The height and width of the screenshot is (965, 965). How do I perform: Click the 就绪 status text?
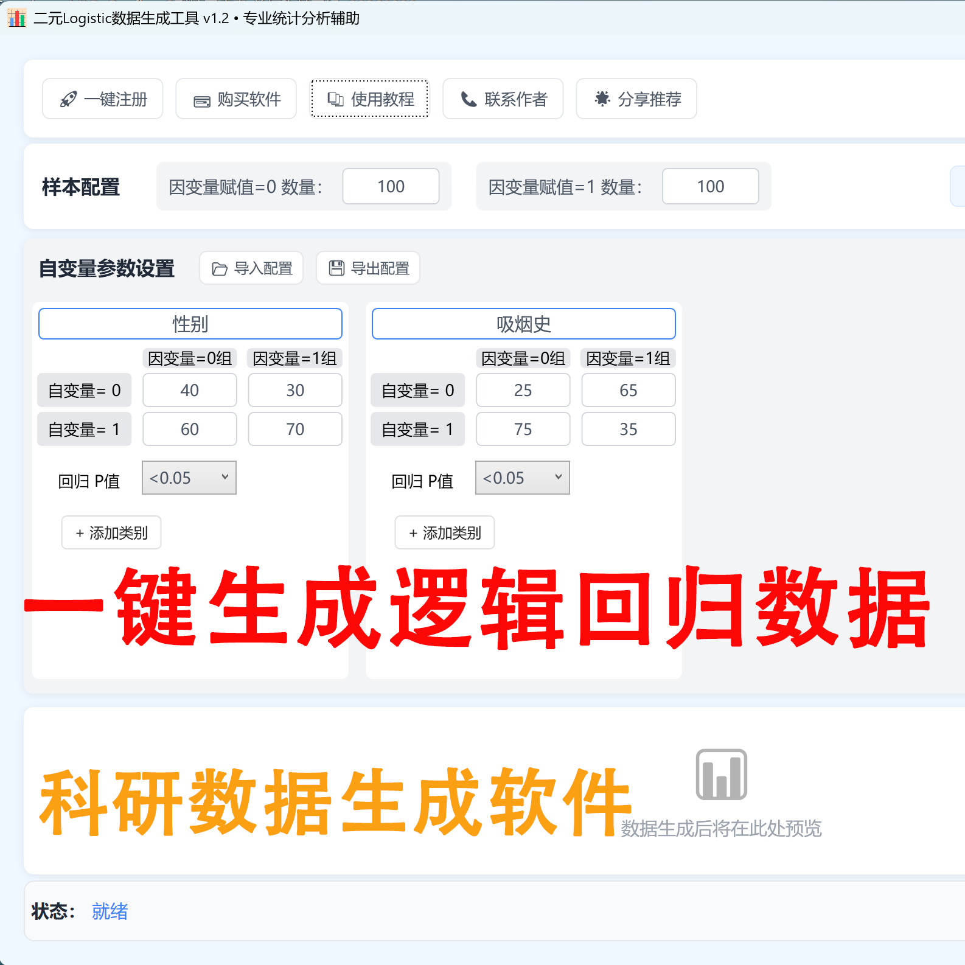[x=110, y=911]
